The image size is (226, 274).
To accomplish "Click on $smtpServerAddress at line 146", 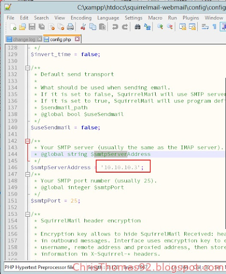I will (x=61, y=167).
